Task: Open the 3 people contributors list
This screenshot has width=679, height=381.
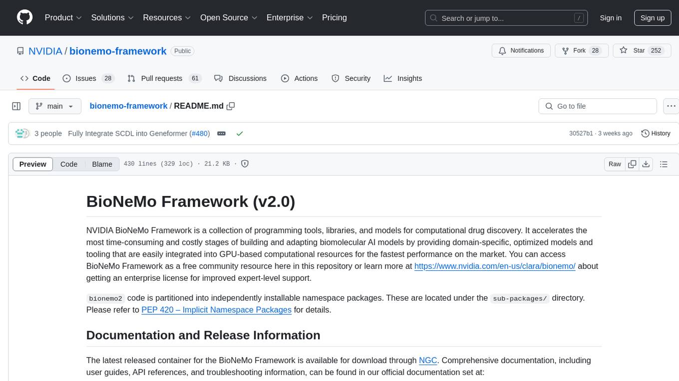Action: [48, 134]
